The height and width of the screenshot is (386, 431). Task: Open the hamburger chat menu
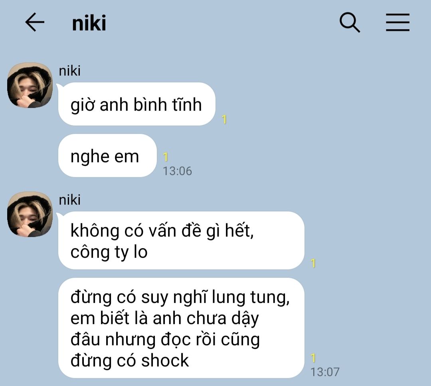[x=397, y=22]
